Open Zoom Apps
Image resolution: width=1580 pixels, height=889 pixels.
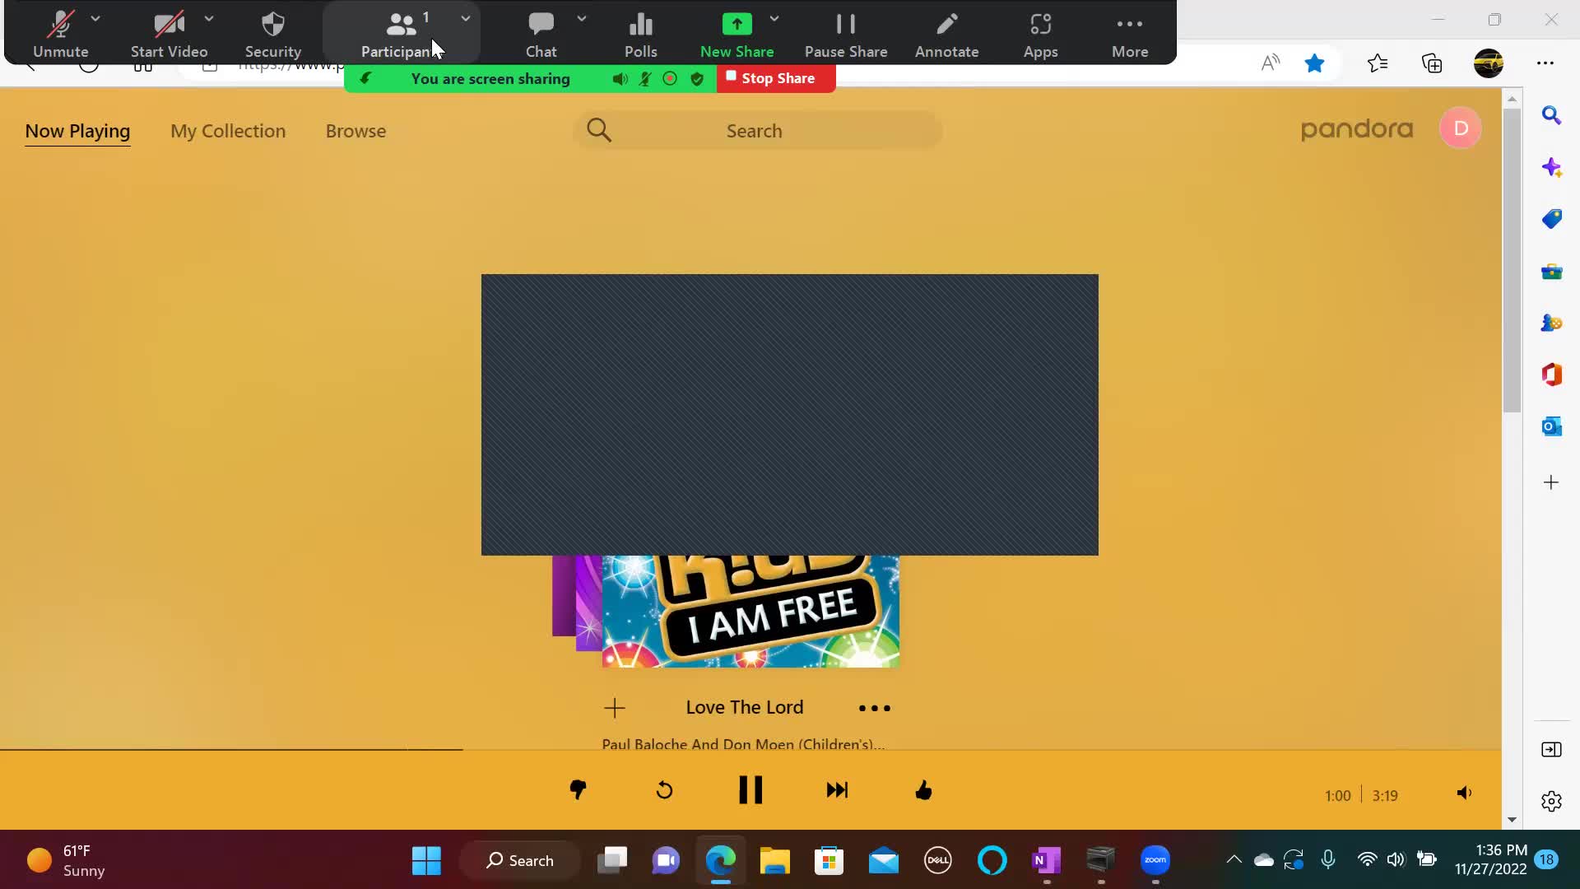point(1040,35)
